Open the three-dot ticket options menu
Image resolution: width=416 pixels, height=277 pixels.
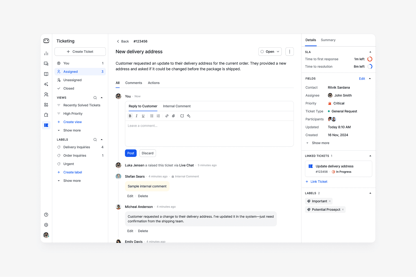click(x=290, y=52)
